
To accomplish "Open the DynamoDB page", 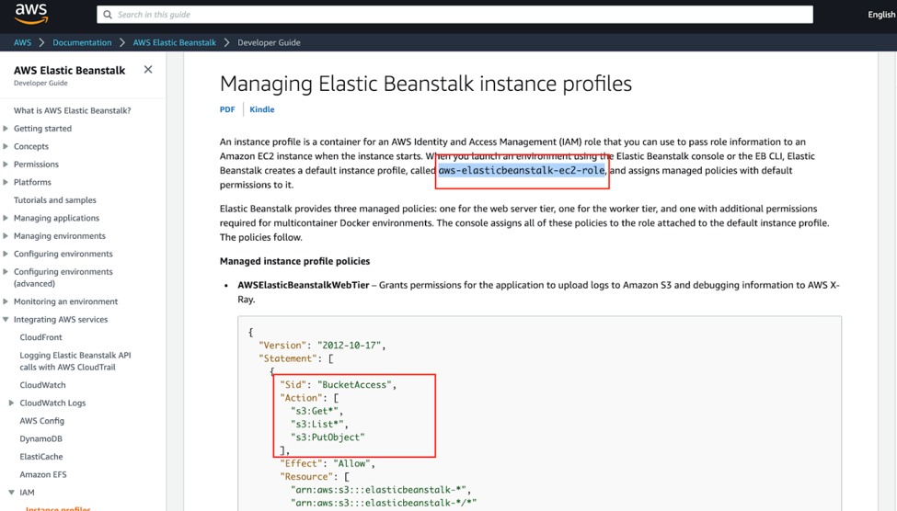I will 40,438.
